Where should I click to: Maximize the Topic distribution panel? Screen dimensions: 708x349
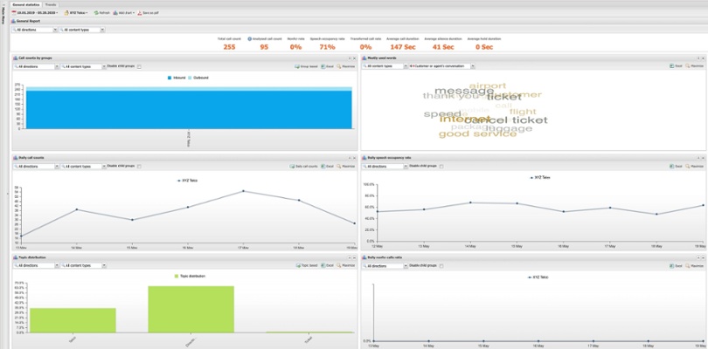click(x=345, y=265)
